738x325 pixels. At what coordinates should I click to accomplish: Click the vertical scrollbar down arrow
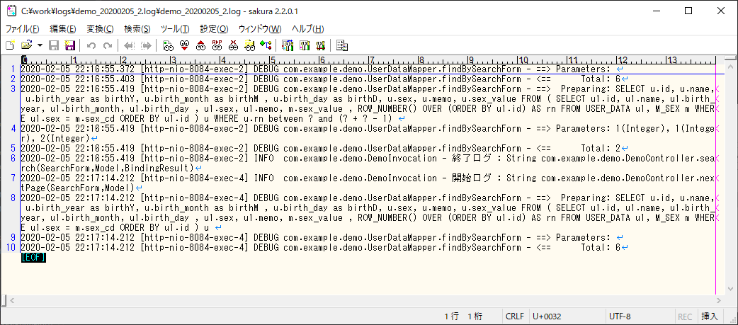click(730, 290)
